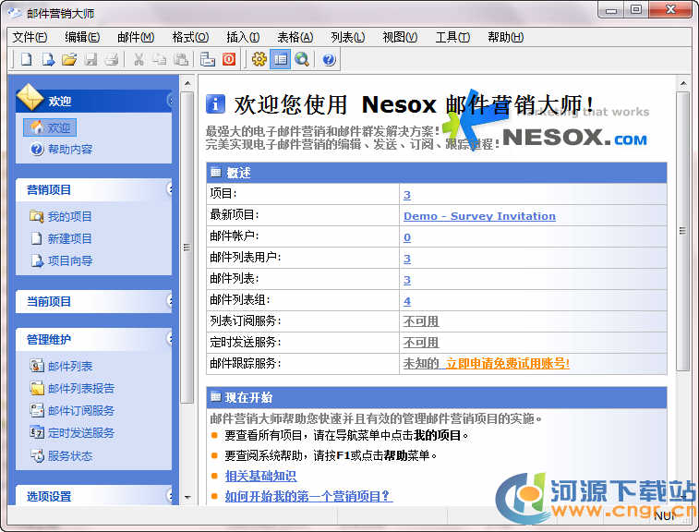Click the globe magnifier preview icon
Image resolution: width=699 pixels, height=532 pixels.
[302, 59]
